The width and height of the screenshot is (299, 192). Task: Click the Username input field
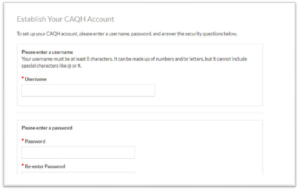(88, 90)
